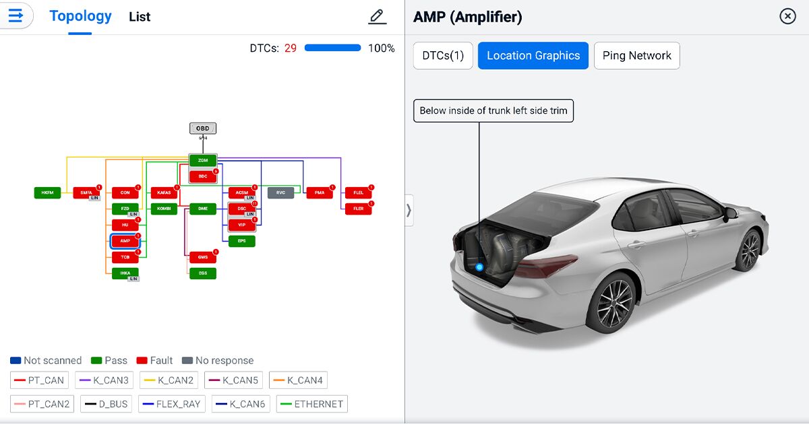Click the scan completion progress bar
The width and height of the screenshot is (809, 424).
click(x=333, y=47)
